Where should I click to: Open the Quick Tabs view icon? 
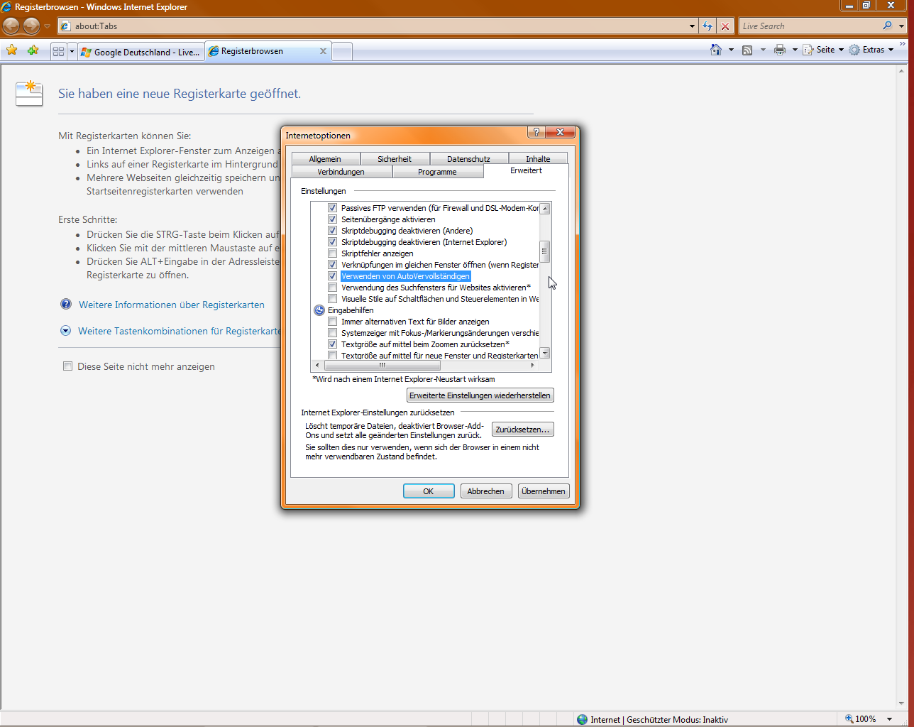(58, 51)
